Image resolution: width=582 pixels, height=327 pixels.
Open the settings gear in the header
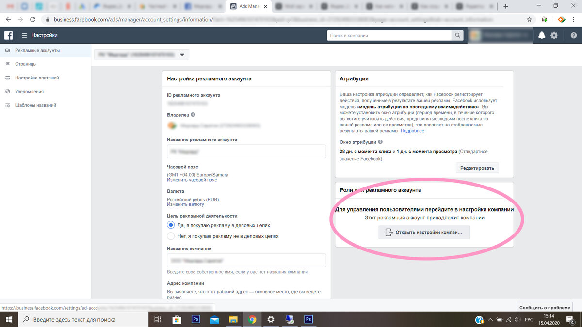click(554, 35)
